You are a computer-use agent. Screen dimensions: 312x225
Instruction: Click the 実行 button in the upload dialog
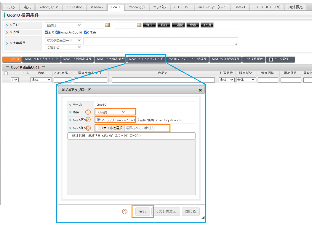click(x=143, y=212)
